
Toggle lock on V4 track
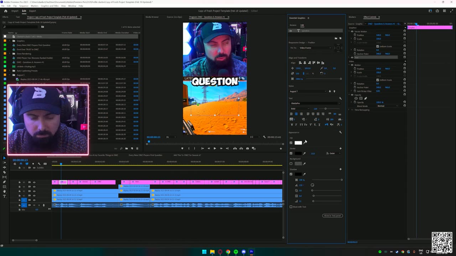pyautogui.click(x=20, y=187)
